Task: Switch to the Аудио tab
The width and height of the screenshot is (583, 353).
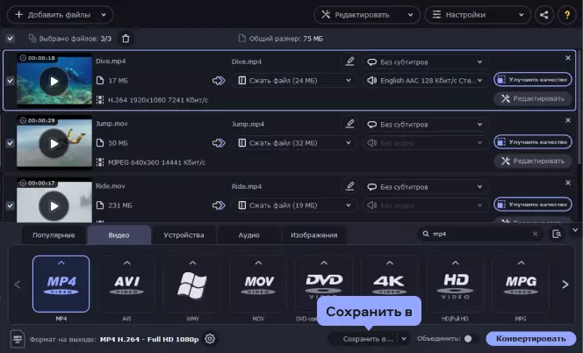Action: (x=248, y=235)
